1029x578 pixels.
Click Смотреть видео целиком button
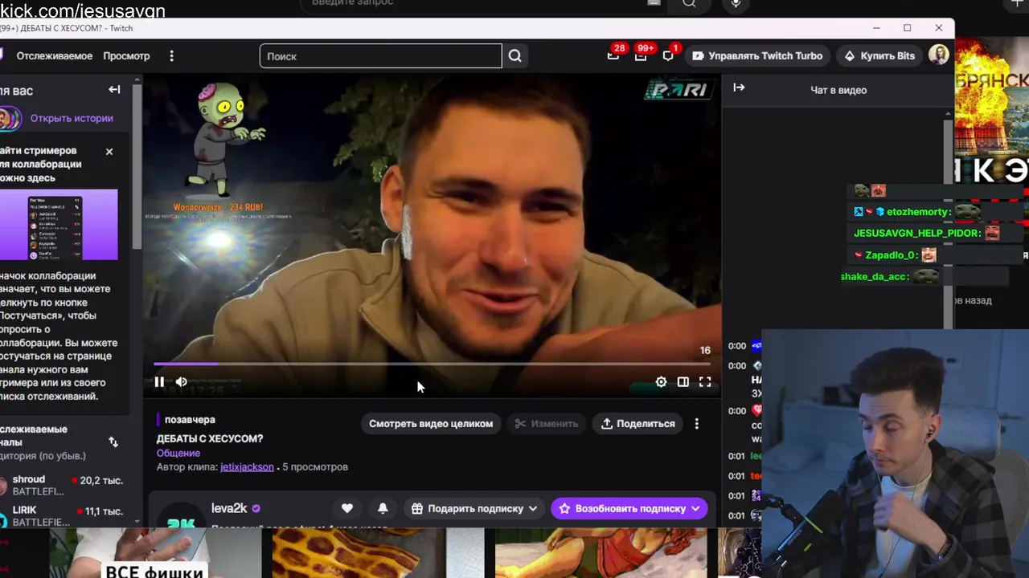click(x=431, y=424)
